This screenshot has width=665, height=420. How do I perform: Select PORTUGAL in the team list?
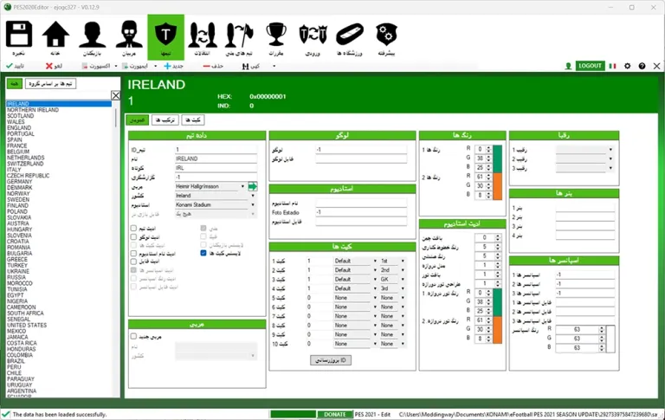[21, 133]
